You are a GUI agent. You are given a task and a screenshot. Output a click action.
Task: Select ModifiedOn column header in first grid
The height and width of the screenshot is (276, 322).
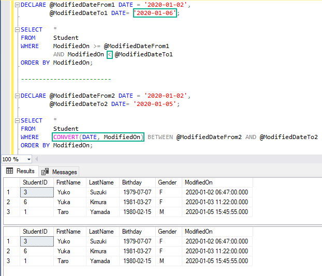(x=217, y=182)
